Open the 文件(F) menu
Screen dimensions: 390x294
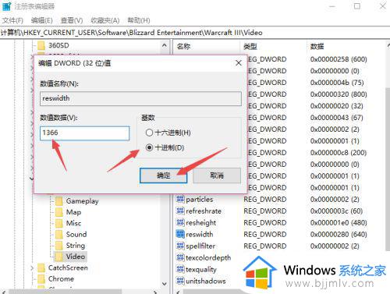[12, 20]
